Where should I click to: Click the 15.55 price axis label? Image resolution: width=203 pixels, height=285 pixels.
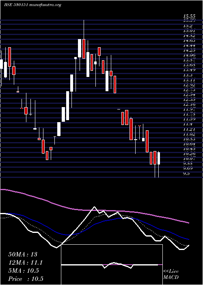tap(189, 17)
